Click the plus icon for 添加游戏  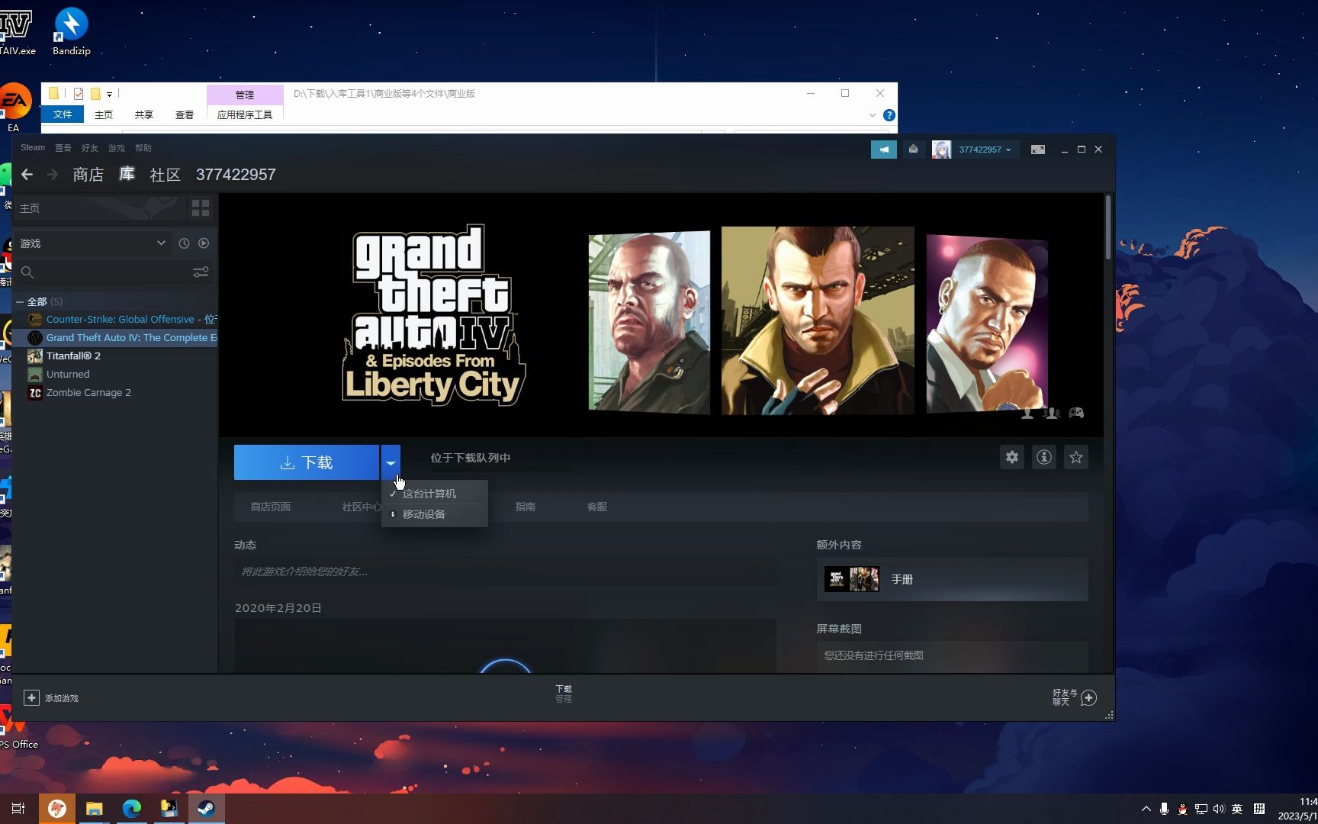coord(31,698)
